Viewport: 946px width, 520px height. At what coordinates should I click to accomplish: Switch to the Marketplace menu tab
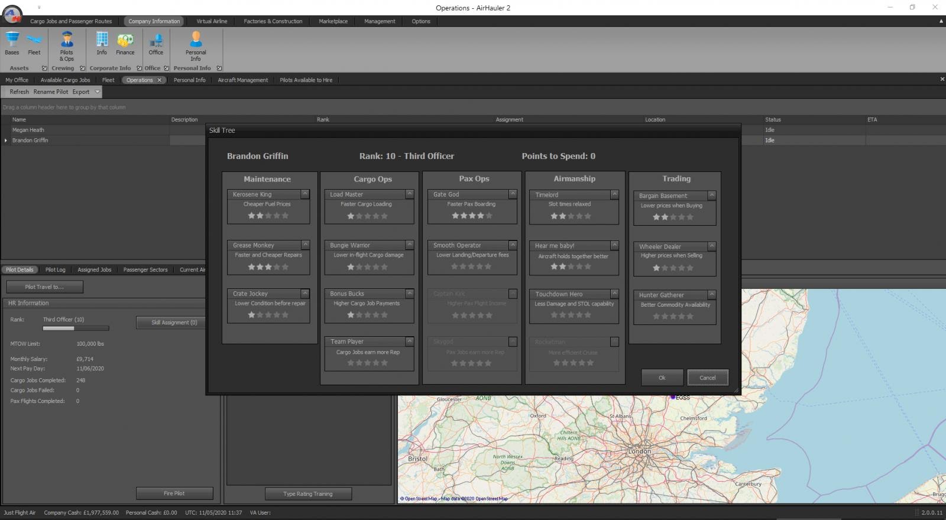[333, 21]
